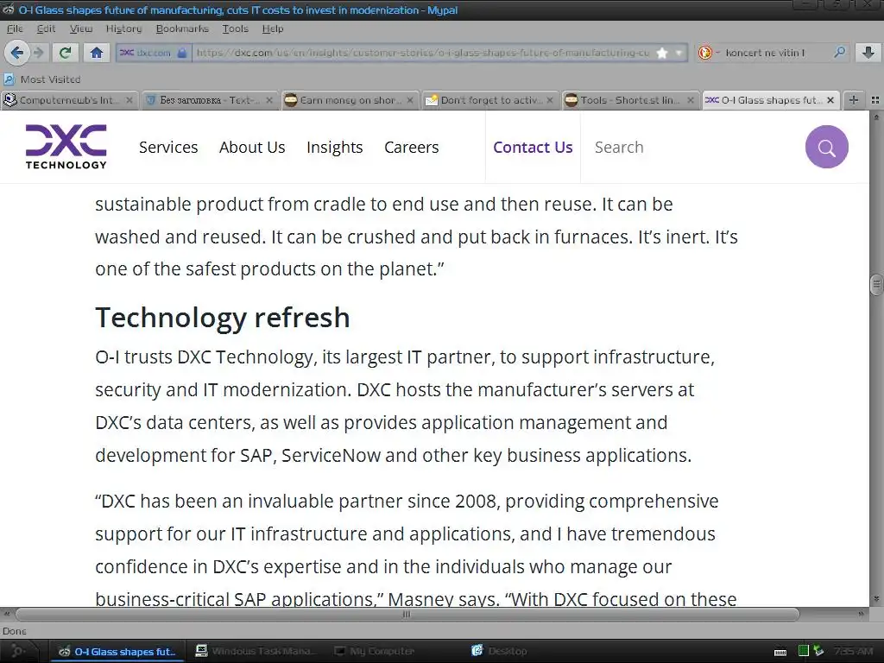Open the Downloads arrow button

[x=868, y=53]
